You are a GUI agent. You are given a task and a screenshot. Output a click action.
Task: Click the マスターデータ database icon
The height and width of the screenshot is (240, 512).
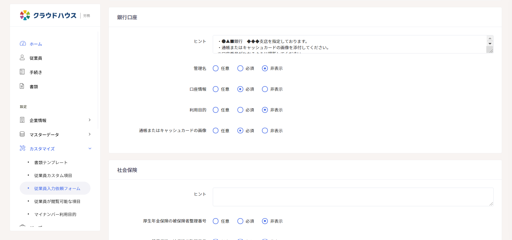(22, 134)
